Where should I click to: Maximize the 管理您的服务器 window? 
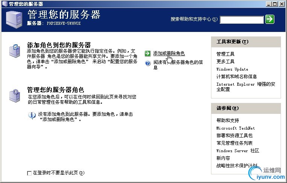pos(275,4)
